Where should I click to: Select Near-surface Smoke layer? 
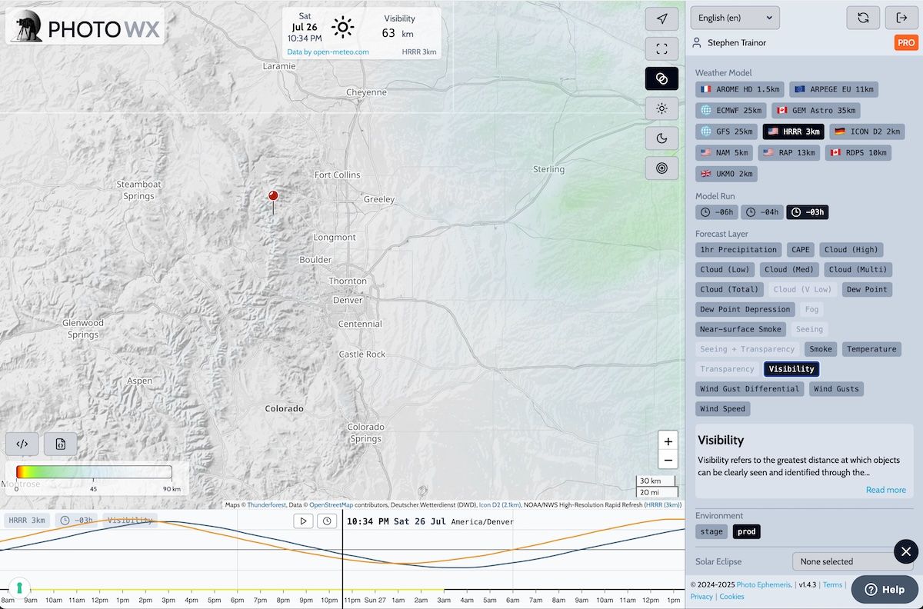(741, 330)
